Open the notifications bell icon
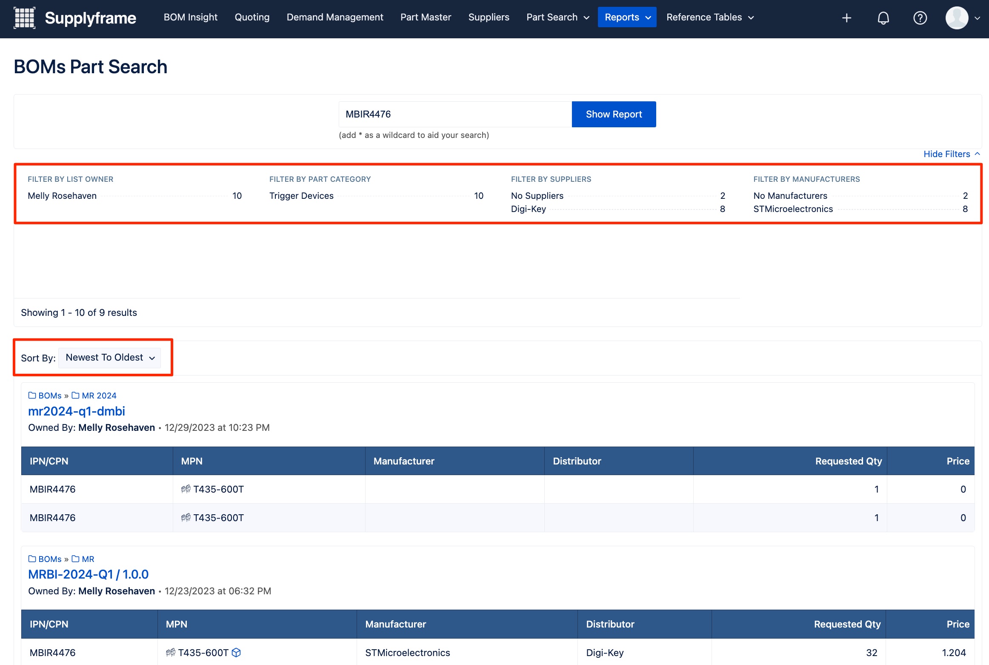 point(883,18)
